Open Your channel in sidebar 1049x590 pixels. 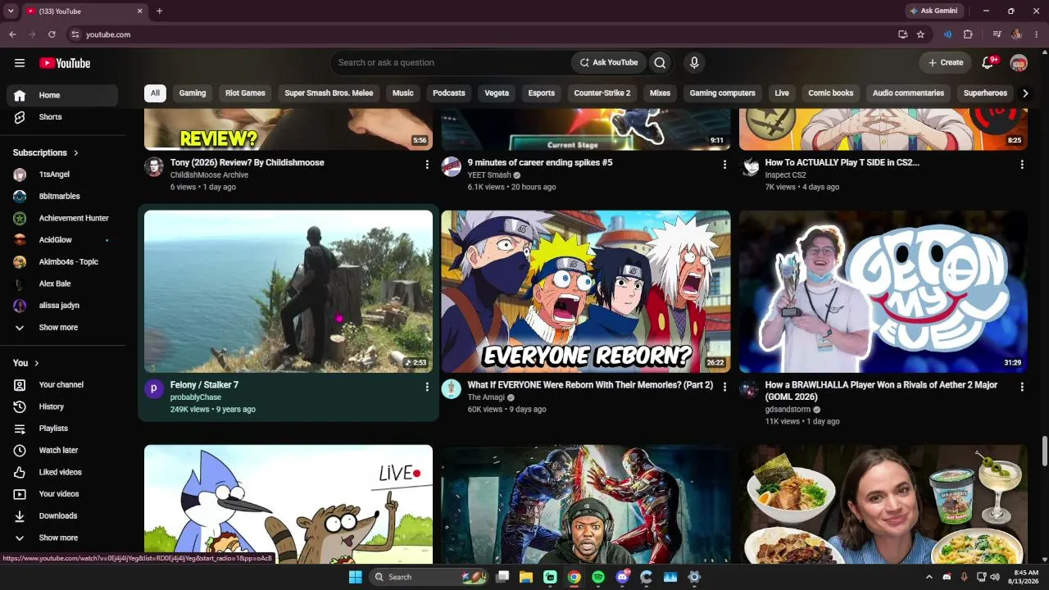pos(62,385)
